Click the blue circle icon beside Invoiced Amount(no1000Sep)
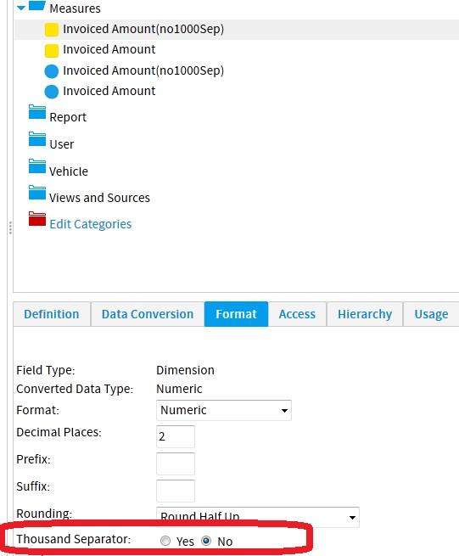This screenshot has height=556, width=459. 52,71
